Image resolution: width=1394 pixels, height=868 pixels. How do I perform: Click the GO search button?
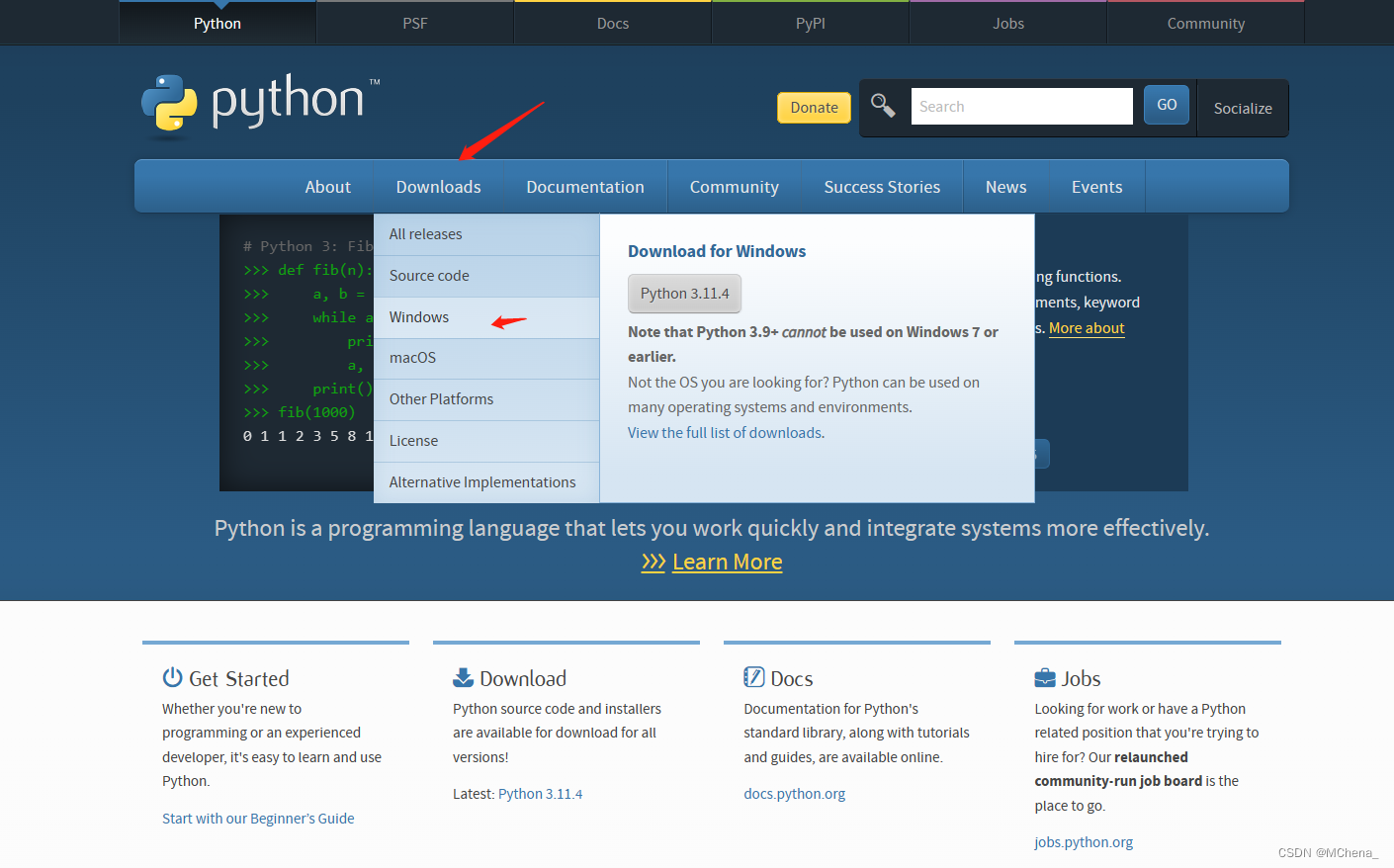[1167, 104]
